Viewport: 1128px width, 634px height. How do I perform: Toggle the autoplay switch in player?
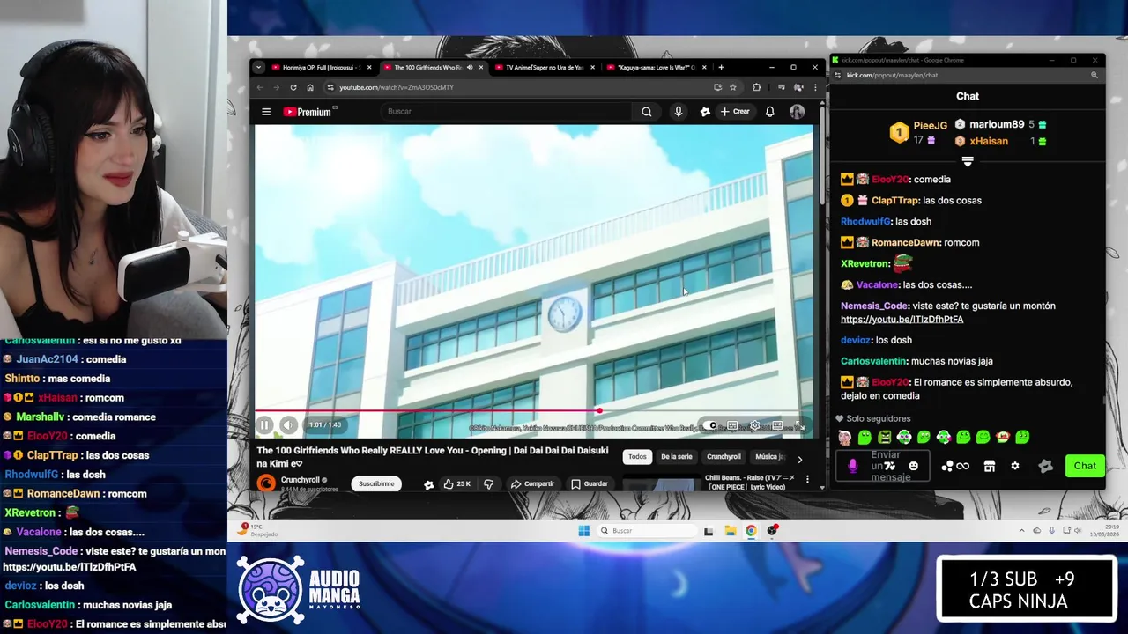tap(710, 426)
